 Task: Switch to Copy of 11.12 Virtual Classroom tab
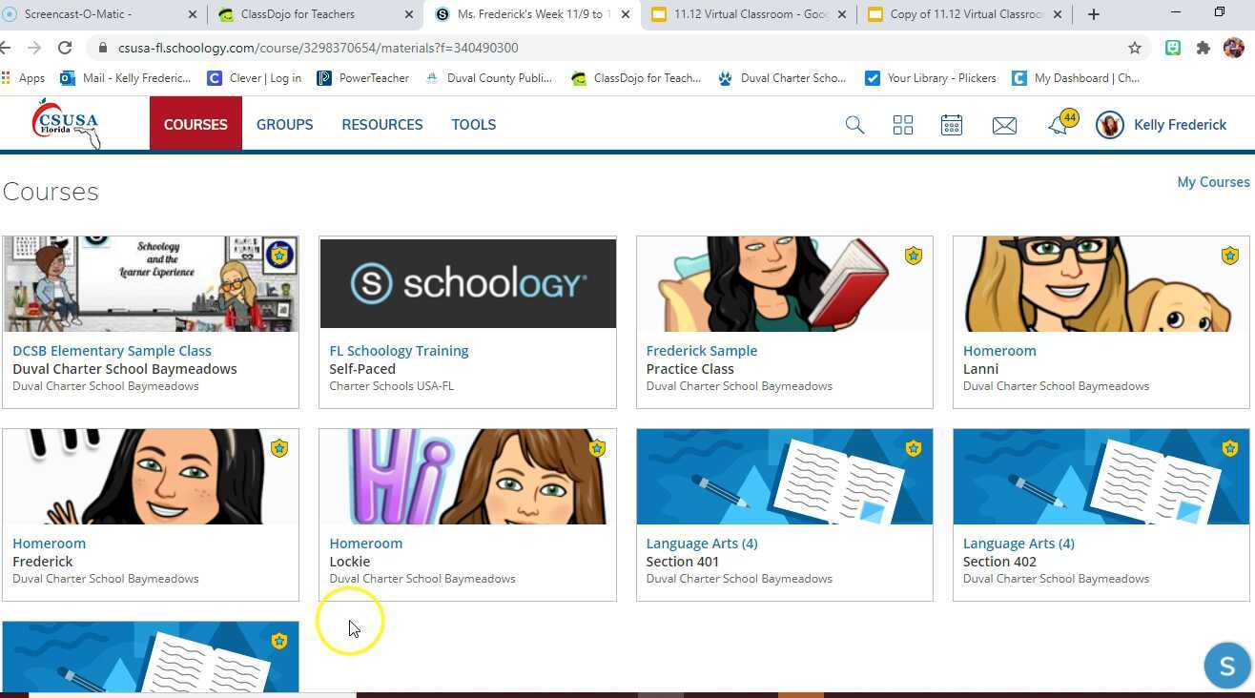click(x=965, y=14)
